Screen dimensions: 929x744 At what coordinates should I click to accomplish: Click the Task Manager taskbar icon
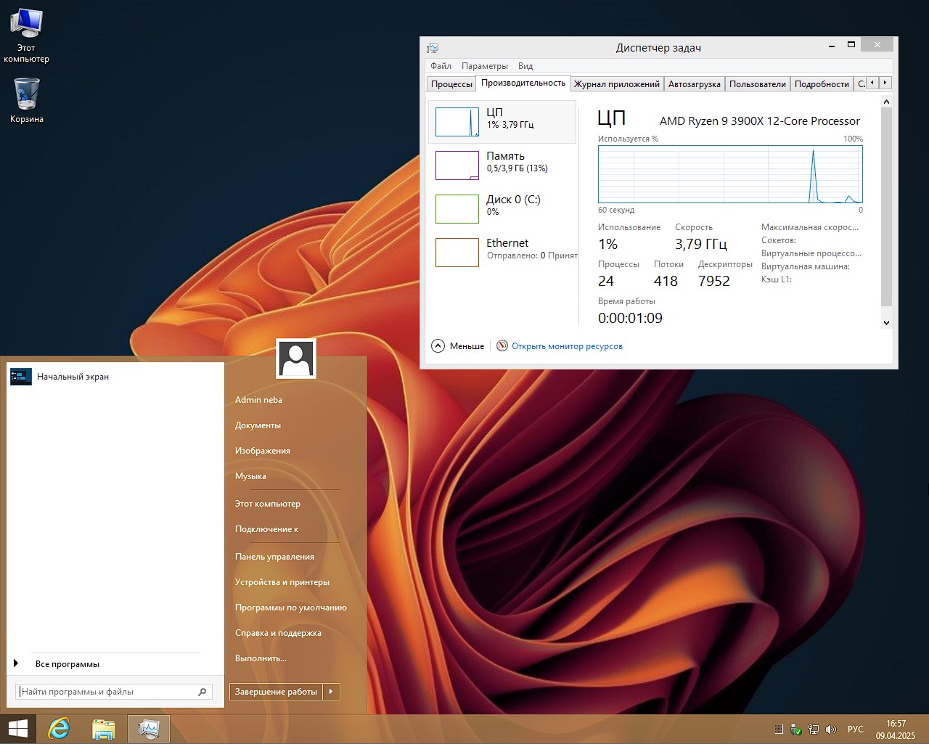pos(149,729)
